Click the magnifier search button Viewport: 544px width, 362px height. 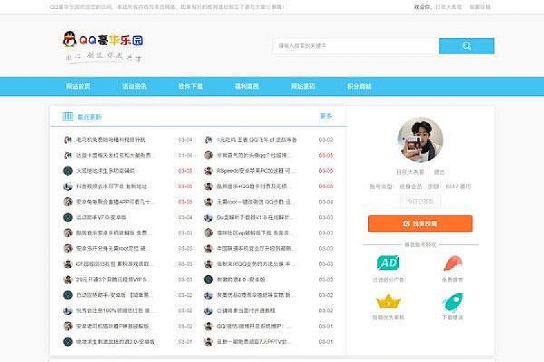[466, 46]
